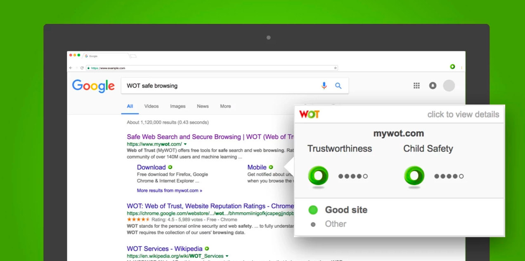Click More results from mywot.com
525x261 pixels.
170,191
